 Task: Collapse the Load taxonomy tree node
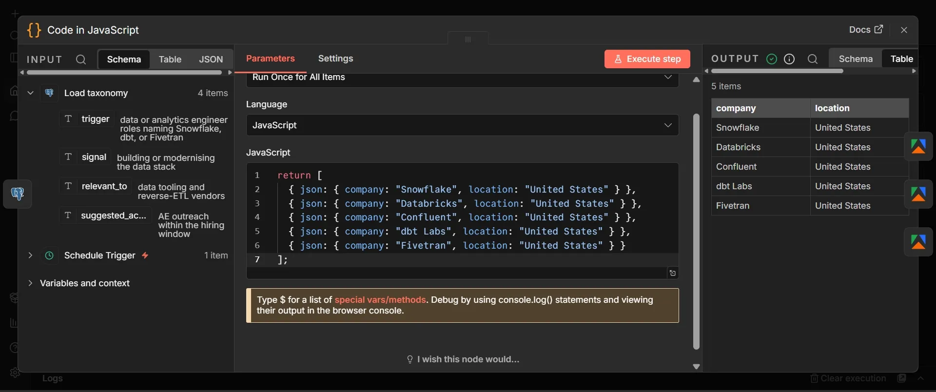tap(30, 93)
